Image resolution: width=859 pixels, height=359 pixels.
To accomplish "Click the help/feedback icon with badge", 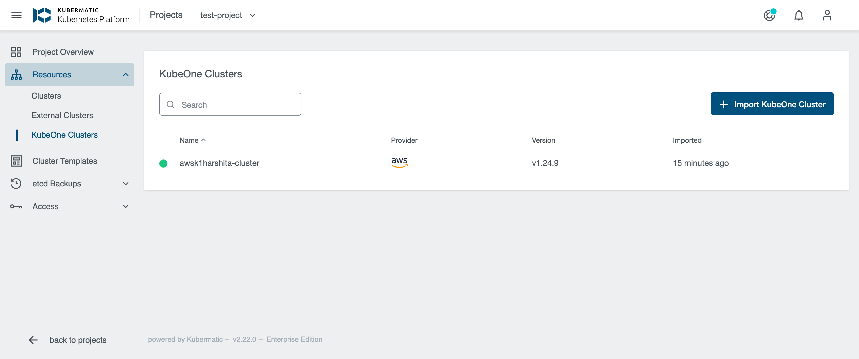I will click(770, 15).
